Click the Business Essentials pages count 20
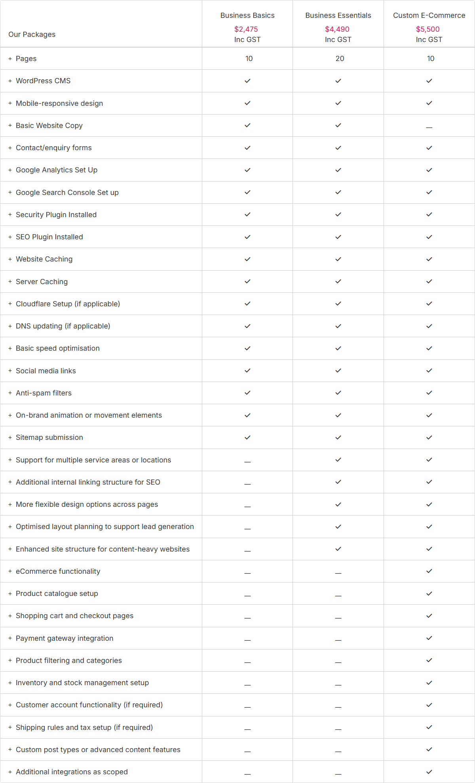The width and height of the screenshot is (475, 783). coord(340,59)
